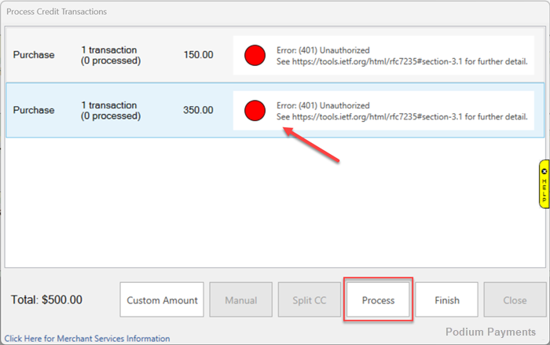Select the Purchase label in the 350.00 row
The height and width of the screenshot is (345, 550).
(x=34, y=111)
